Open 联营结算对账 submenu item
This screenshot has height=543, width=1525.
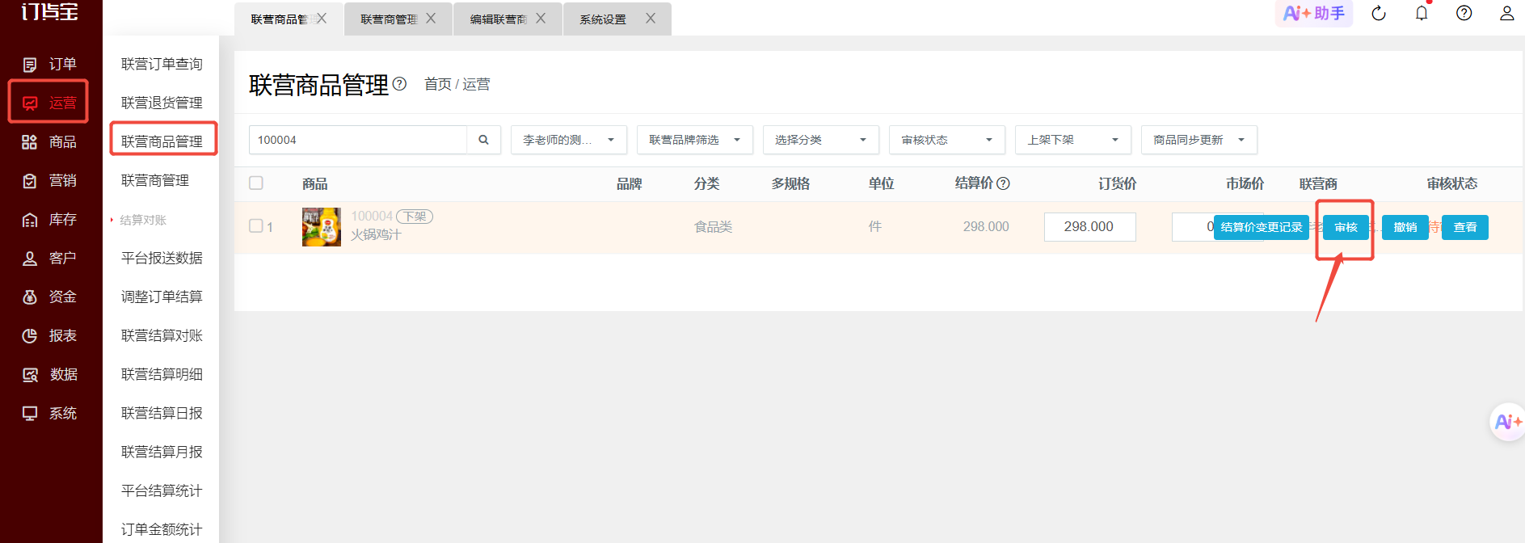[x=162, y=335]
